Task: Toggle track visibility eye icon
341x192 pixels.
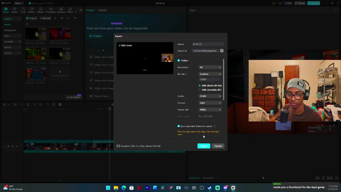Action: (13, 146)
